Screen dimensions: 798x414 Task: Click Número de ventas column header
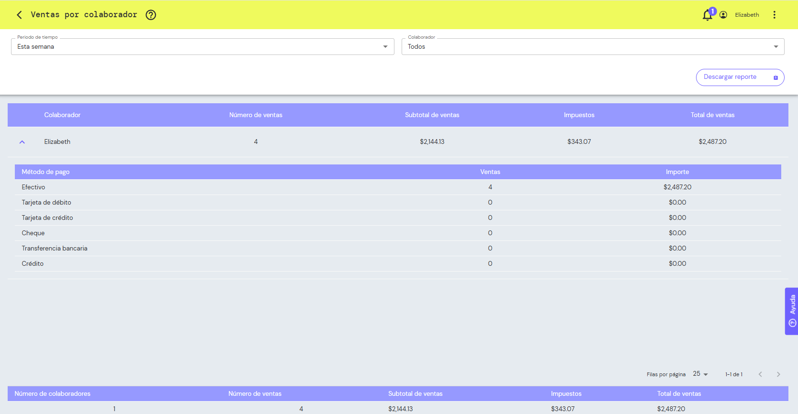tap(256, 115)
